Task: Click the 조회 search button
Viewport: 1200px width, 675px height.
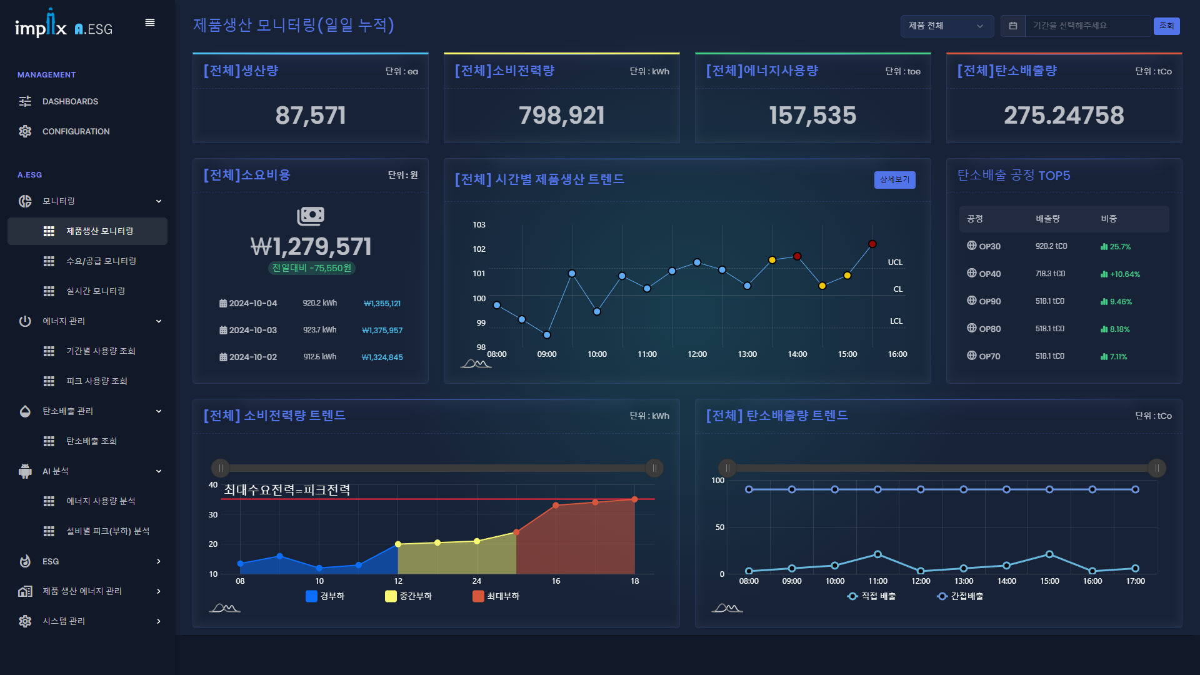Action: point(1166,26)
